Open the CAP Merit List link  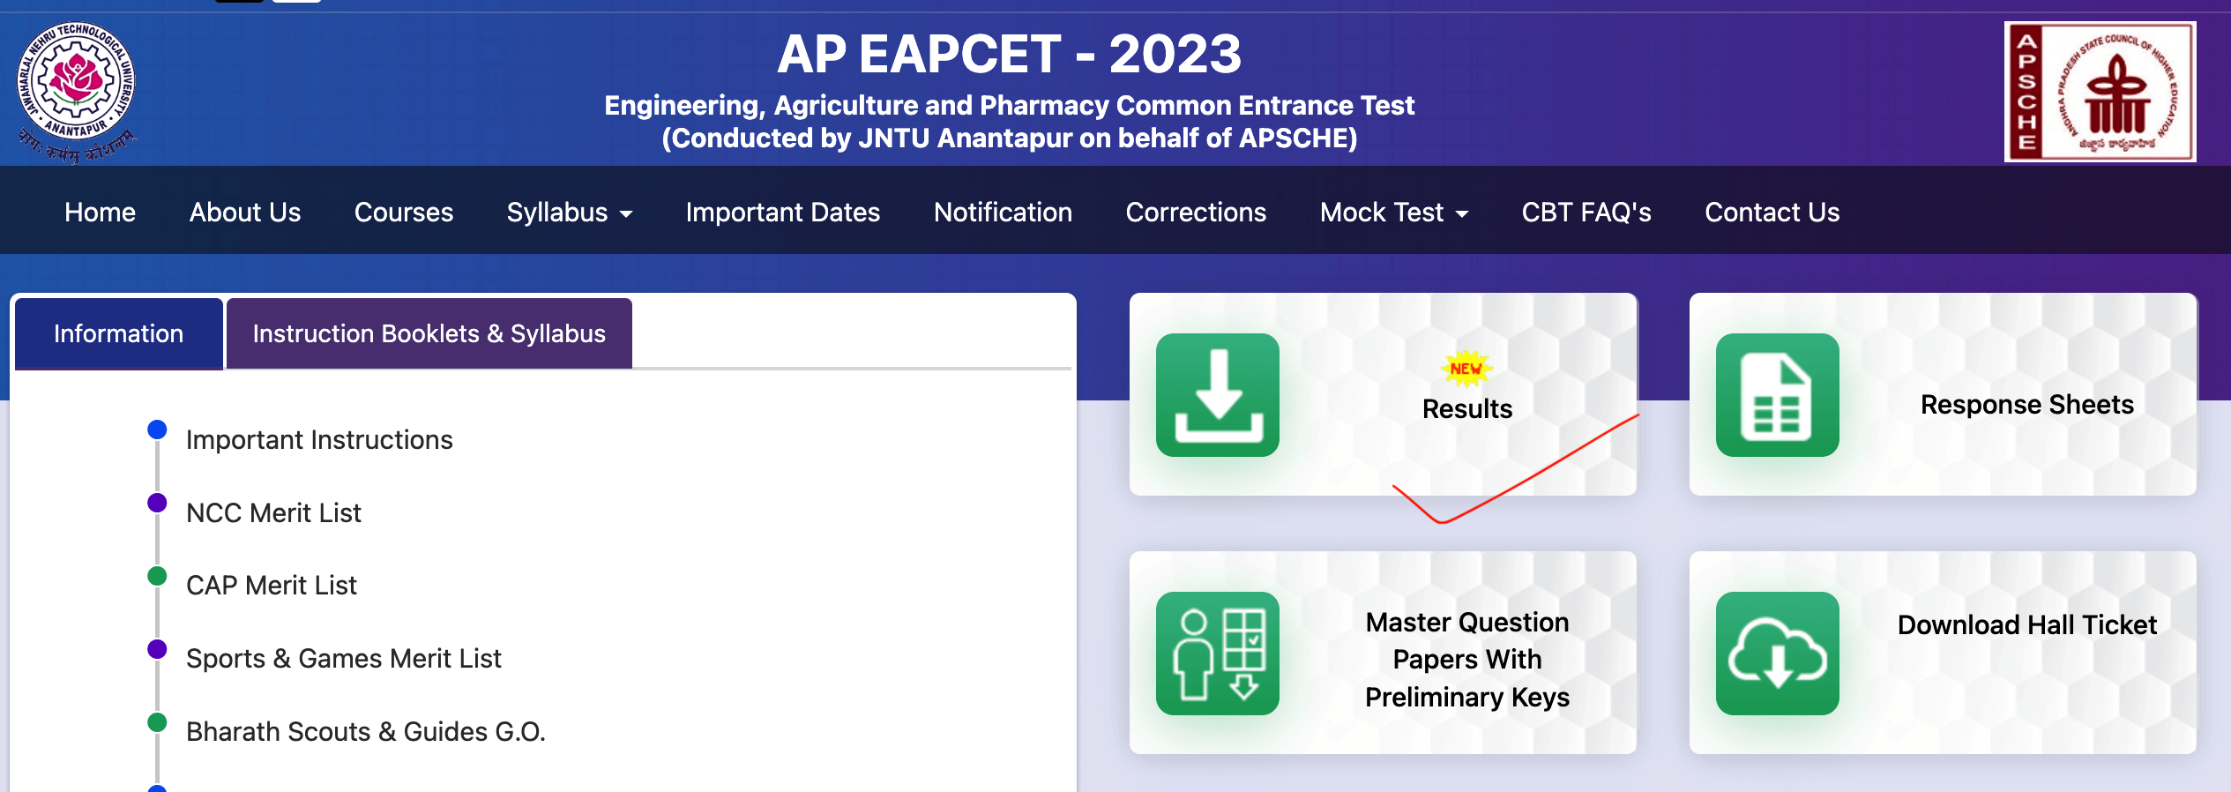click(x=271, y=585)
